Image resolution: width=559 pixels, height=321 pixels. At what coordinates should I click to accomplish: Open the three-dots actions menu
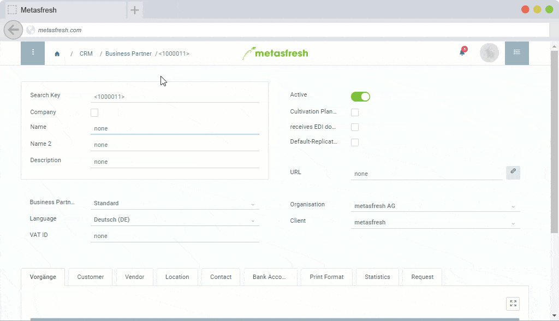tap(33, 53)
